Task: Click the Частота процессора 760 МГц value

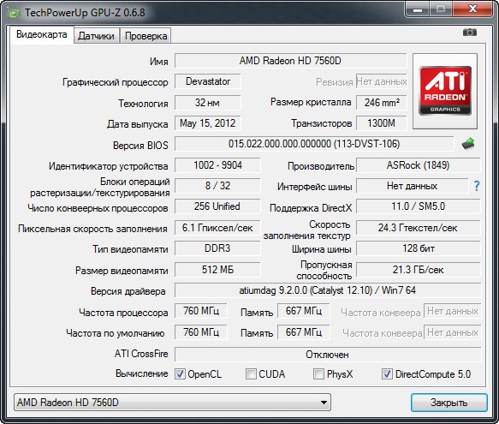Action: pos(201,311)
